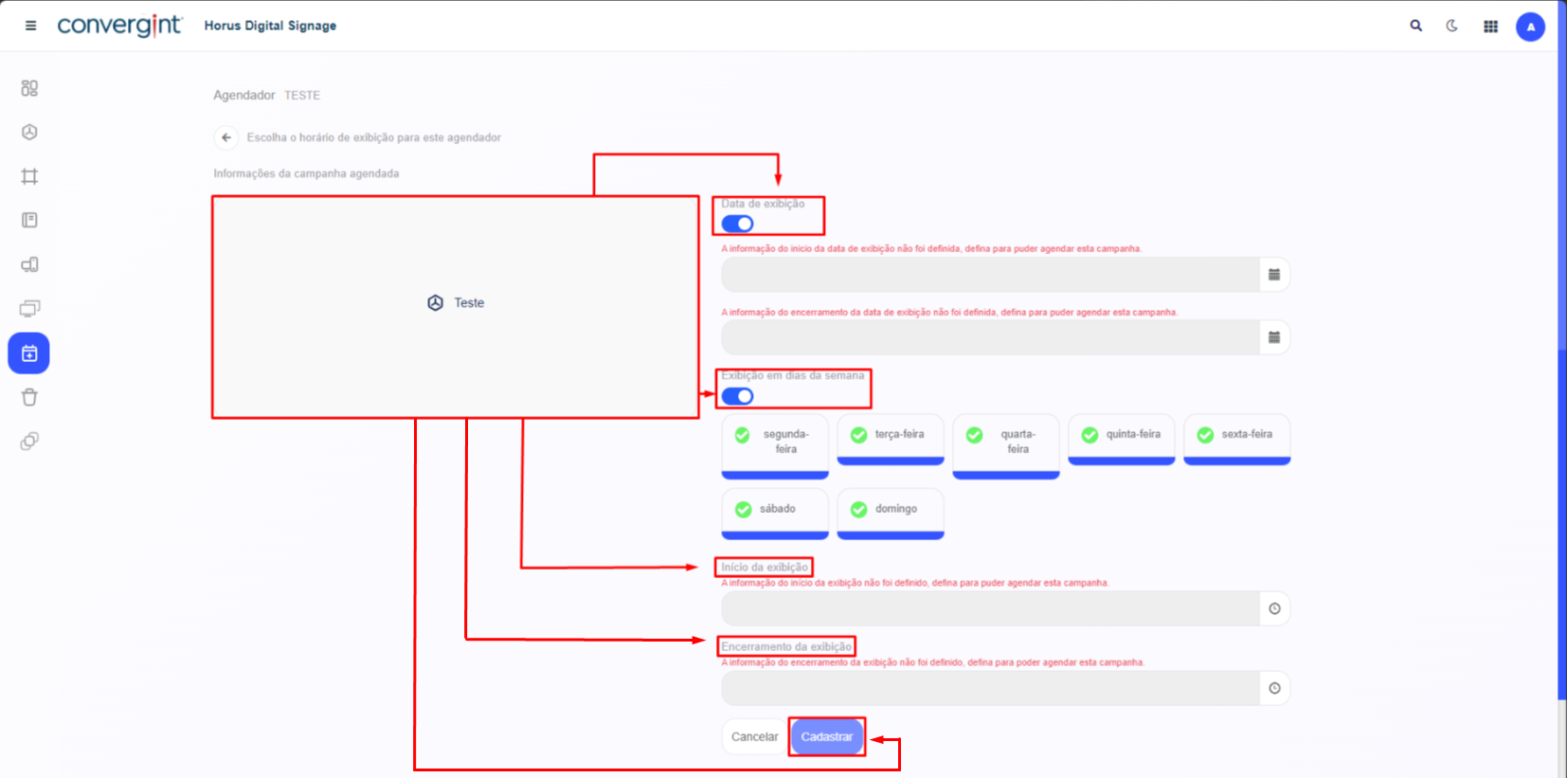The image size is (1567, 778).
Task: Select the scheduler calendar sidebar icon
Action: pyautogui.click(x=29, y=353)
